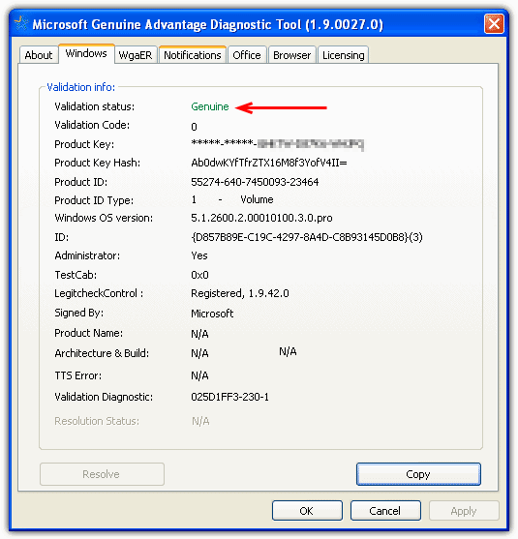Click the ID GUID value

pyautogui.click(x=307, y=237)
